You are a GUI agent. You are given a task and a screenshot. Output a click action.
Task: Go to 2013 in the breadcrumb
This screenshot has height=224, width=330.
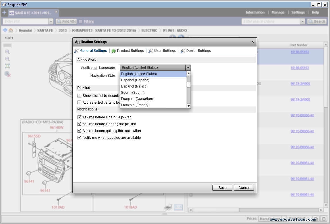[x=62, y=30]
